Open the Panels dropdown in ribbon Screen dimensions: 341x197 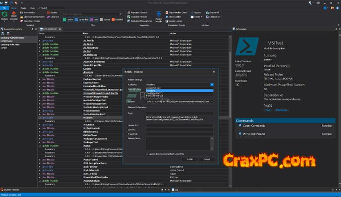click(197, 17)
